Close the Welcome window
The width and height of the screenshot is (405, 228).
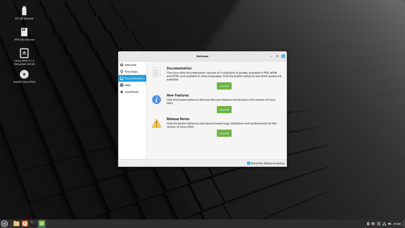283,56
